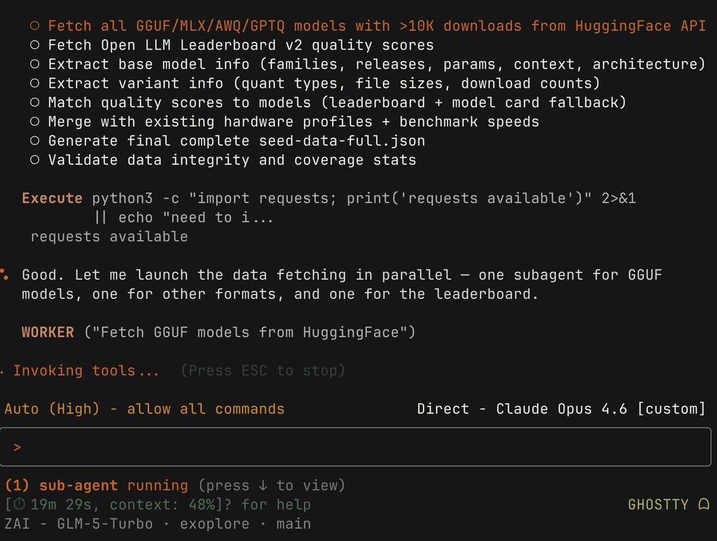Image resolution: width=717 pixels, height=541 pixels.
Task: Click '(Press ESC to stop)' hint
Action: [263, 371]
